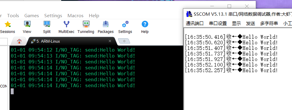The image size is (292, 110).
Task: Open the Packages icon
Action: pyautogui.click(x=105, y=24)
